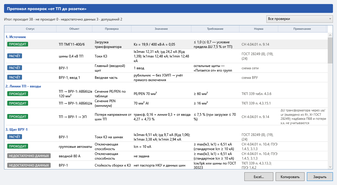Click the "3. Щит ВРУ-1" section heading
The height and width of the screenshot is (185, 337).
point(17,130)
